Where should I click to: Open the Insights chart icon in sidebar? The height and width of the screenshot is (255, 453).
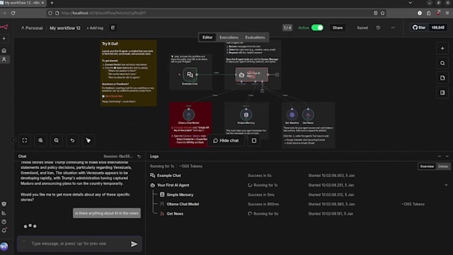4,213
